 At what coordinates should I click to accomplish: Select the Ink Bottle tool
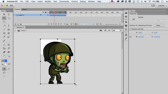pyautogui.click(x=4, y=48)
